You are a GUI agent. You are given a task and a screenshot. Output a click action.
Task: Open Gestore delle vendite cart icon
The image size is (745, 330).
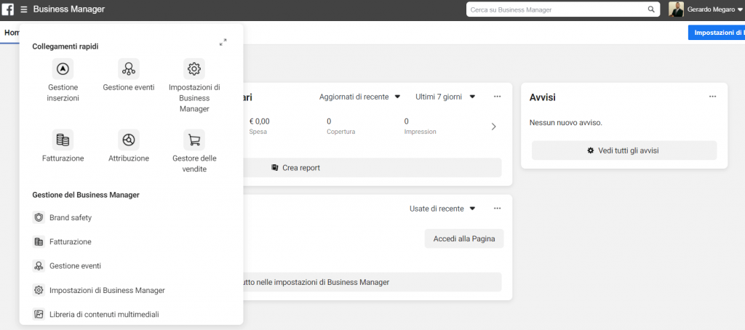coord(194,140)
